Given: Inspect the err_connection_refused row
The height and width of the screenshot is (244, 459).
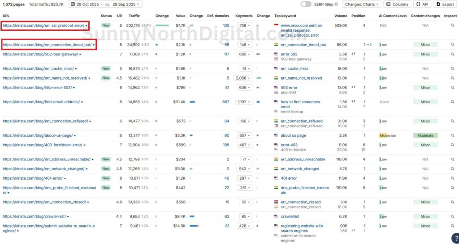Looking at the screenshot, I should click(452, 121).
